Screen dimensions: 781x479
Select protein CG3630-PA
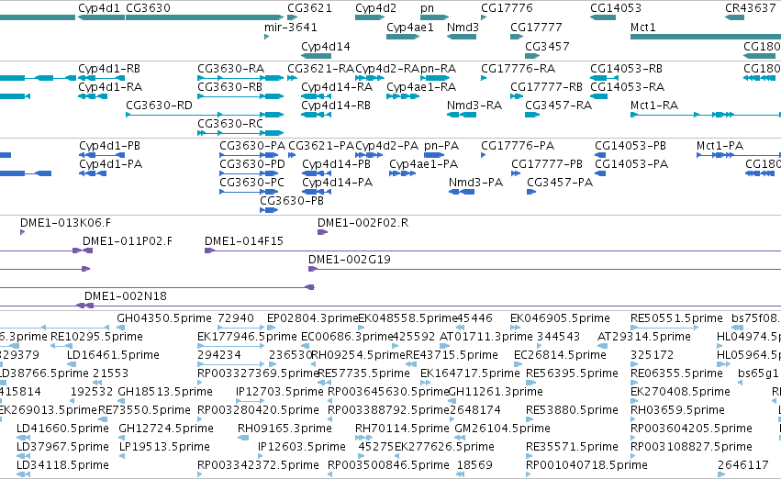[x=252, y=146]
